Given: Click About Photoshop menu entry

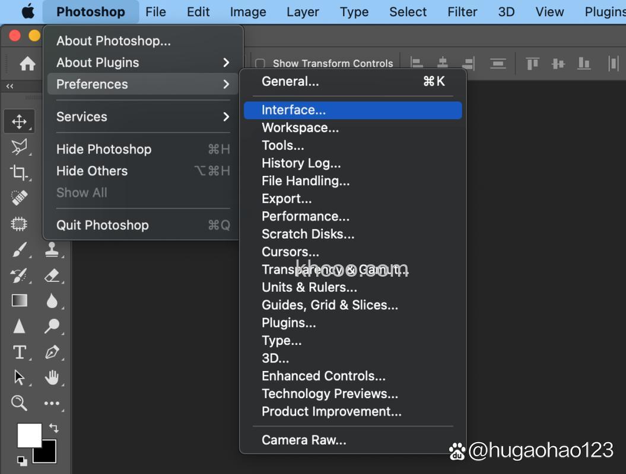Looking at the screenshot, I should click(113, 41).
